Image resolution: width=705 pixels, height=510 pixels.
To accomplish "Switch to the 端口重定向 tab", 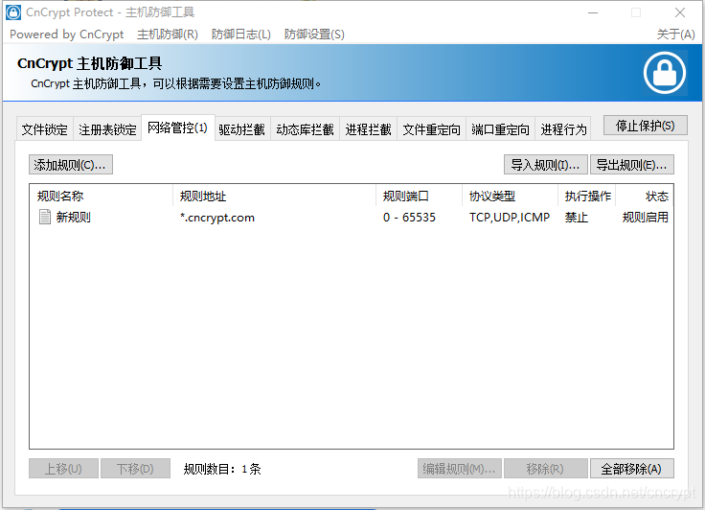I will pyautogui.click(x=500, y=129).
